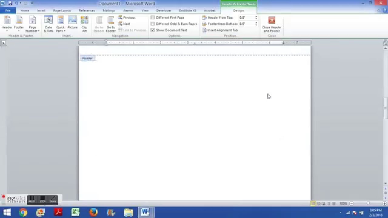The image size is (388, 218).
Task: Open the EndNote X6 tab
Action: (188, 11)
